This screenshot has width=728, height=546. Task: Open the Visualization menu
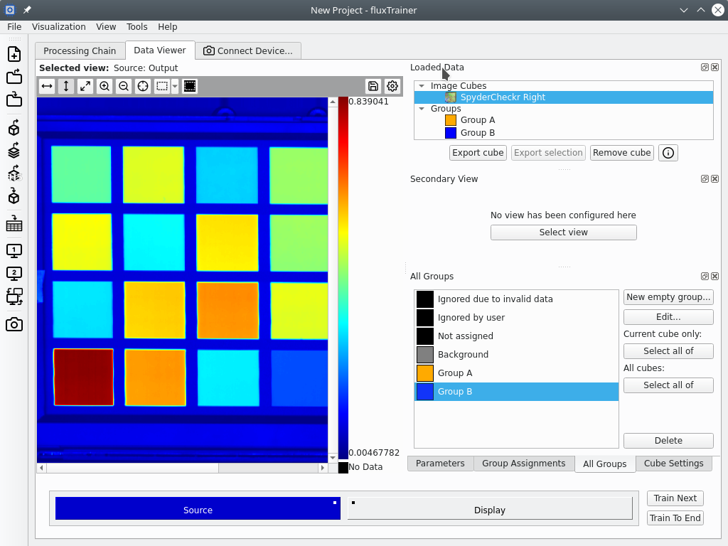tap(58, 27)
